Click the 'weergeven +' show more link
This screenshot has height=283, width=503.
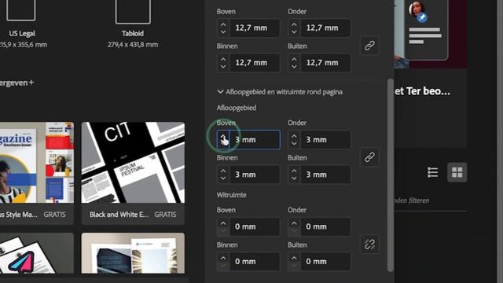tap(17, 83)
